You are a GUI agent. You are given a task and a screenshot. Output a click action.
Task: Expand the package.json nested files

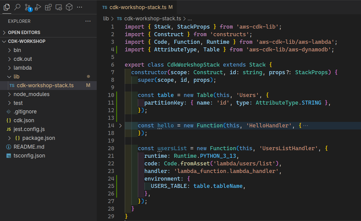click(9, 138)
